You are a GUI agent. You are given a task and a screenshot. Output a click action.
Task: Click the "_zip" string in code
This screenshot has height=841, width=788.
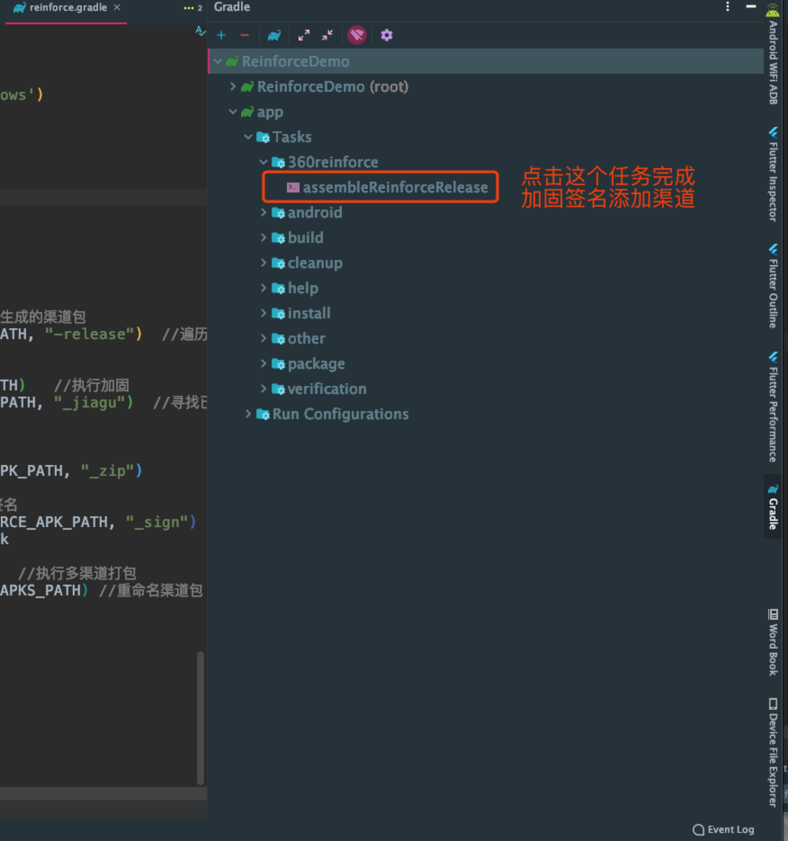(107, 470)
